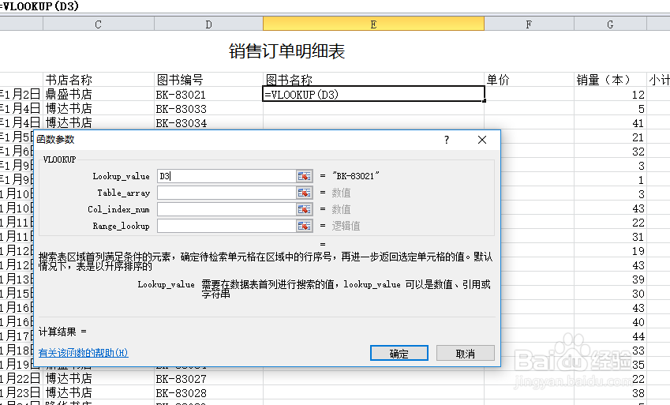Select sales quantity cell with 32
Image resolution: width=670 pixels, height=405 pixels.
click(x=610, y=152)
